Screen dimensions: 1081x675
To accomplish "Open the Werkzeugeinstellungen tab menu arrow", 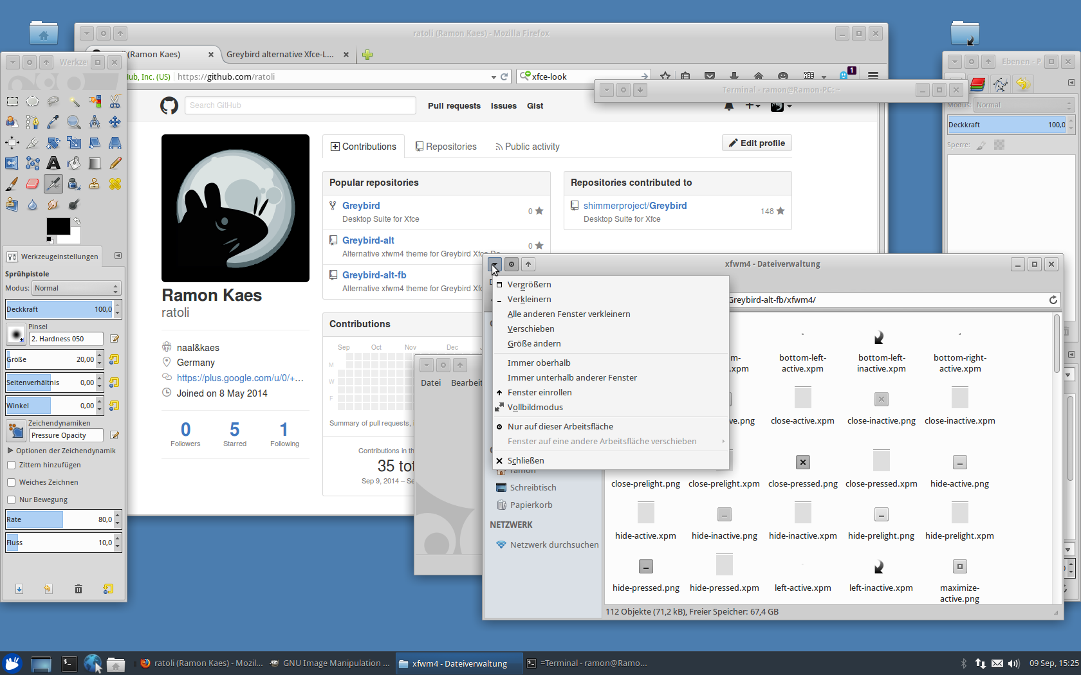I will point(118,256).
